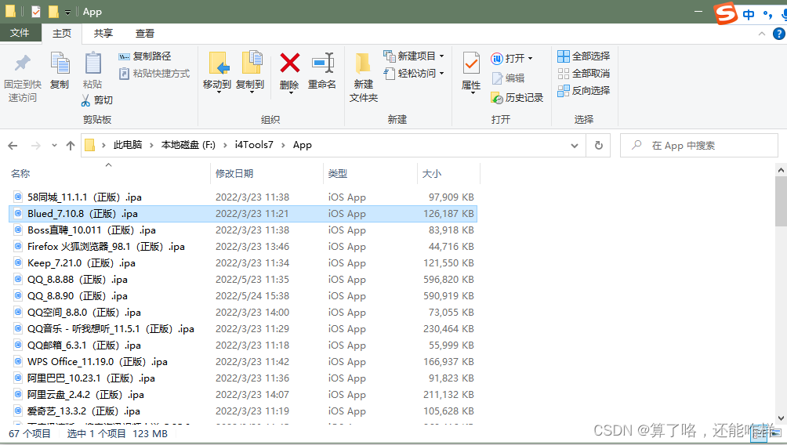Select QQ音乐 11.5.1 ipa file
This screenshot has height=445, width=787.
pos(243,329)
